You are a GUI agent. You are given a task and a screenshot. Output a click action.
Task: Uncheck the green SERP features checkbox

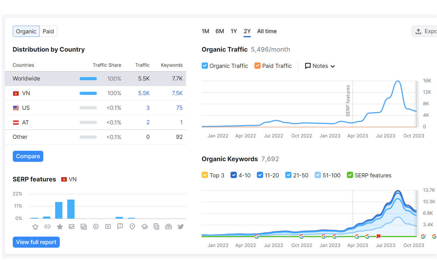pos(350,175)
